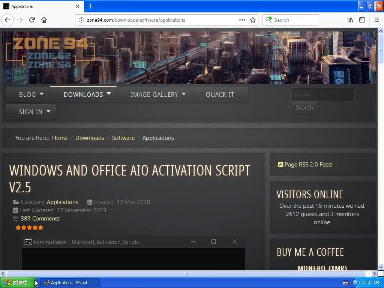Image resolution: width=384 pixels, height=288 pixels.
Task: Open the browser home page
Action: tap(44, 20)
